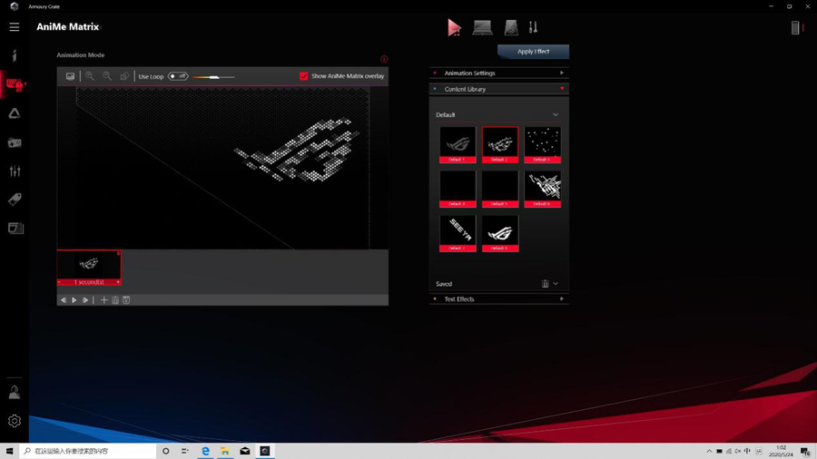Click the import image icon in toolbar
Viewport: 817px width, 459px height.
point(70,76)
